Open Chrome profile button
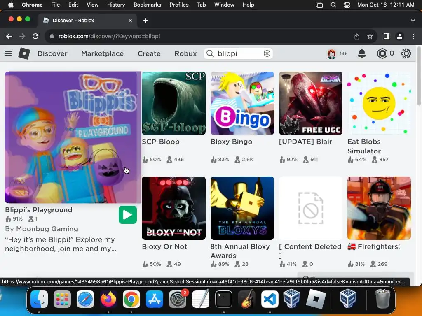This screenshot has height=316, width=422. coord(400,36)
